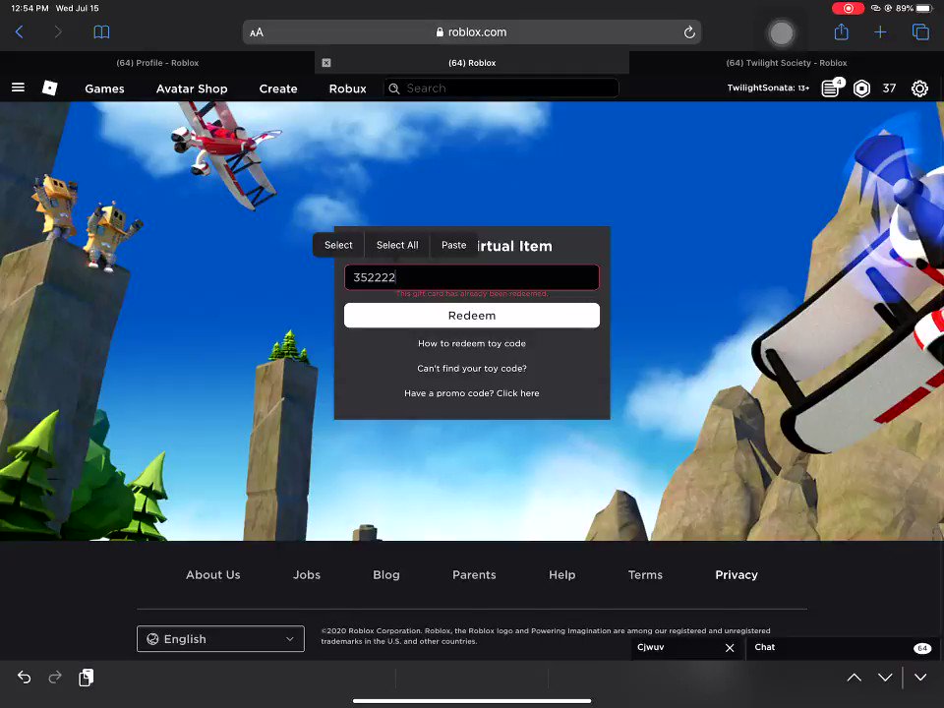Tap the AA reader text size button
Screen dimensions: 944x708
tap(257, 32)
